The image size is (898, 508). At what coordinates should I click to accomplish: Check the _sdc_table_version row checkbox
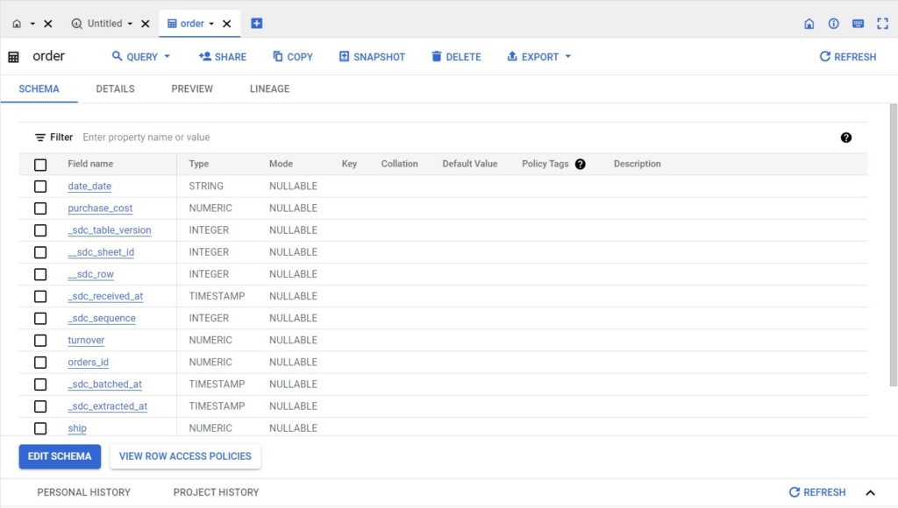40,230
